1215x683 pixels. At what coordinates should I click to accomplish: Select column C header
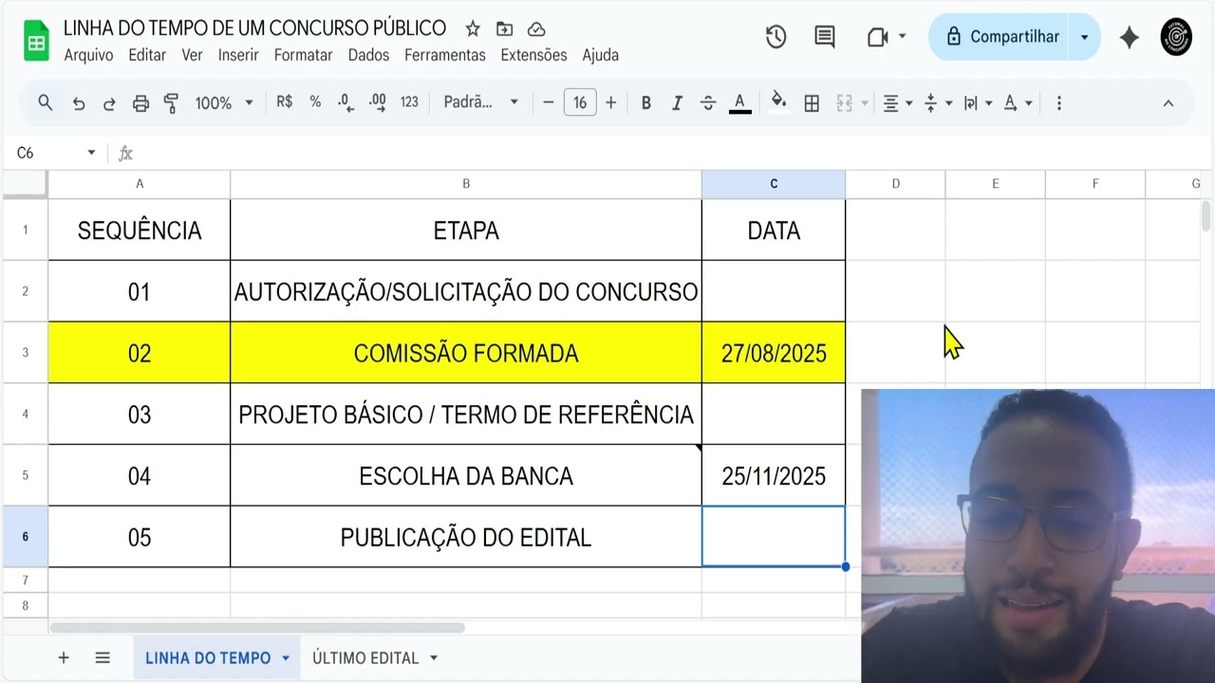click(774, 184)
